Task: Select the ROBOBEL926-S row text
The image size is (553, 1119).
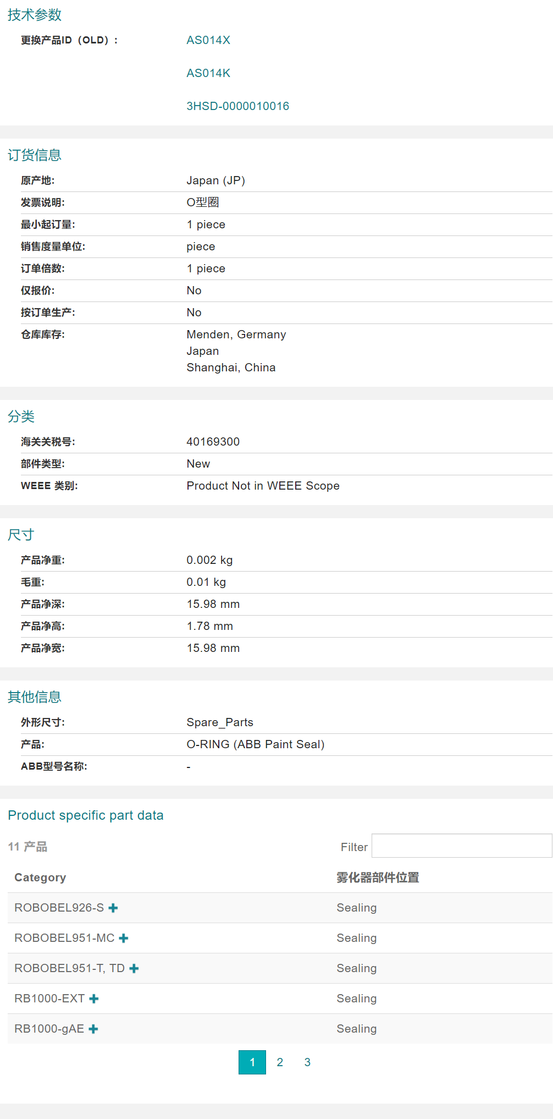Action: pos(59,908)
